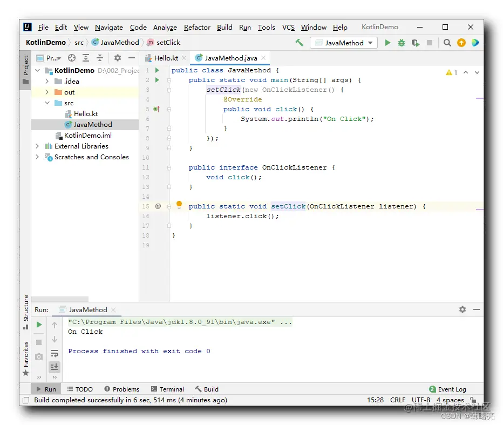Open the Project view selector dropdown
The height and width of the screenshot is (425, 503).
49,58
